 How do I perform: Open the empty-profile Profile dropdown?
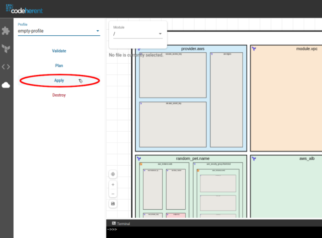59,31
